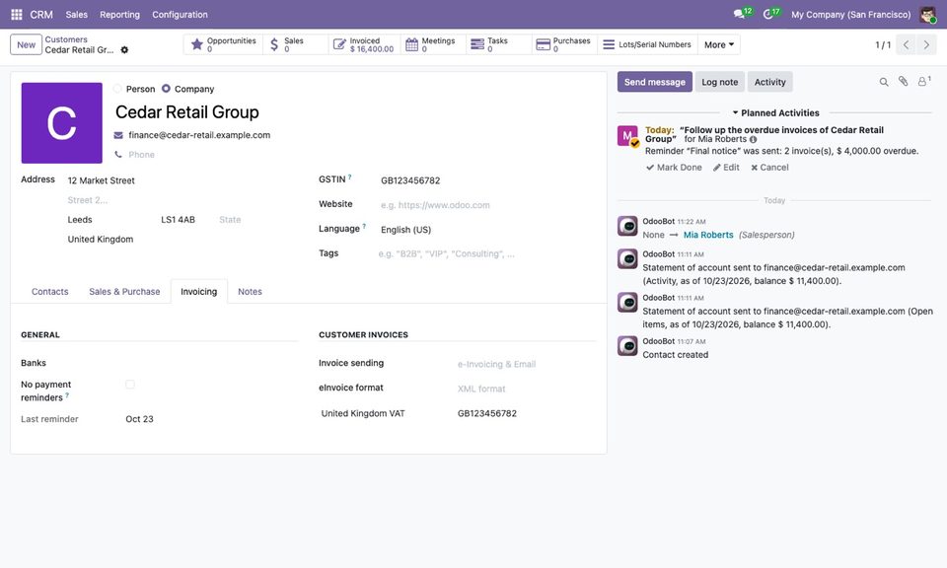Click the LS1 4AB zip field
947x568 pixels.
186,220
